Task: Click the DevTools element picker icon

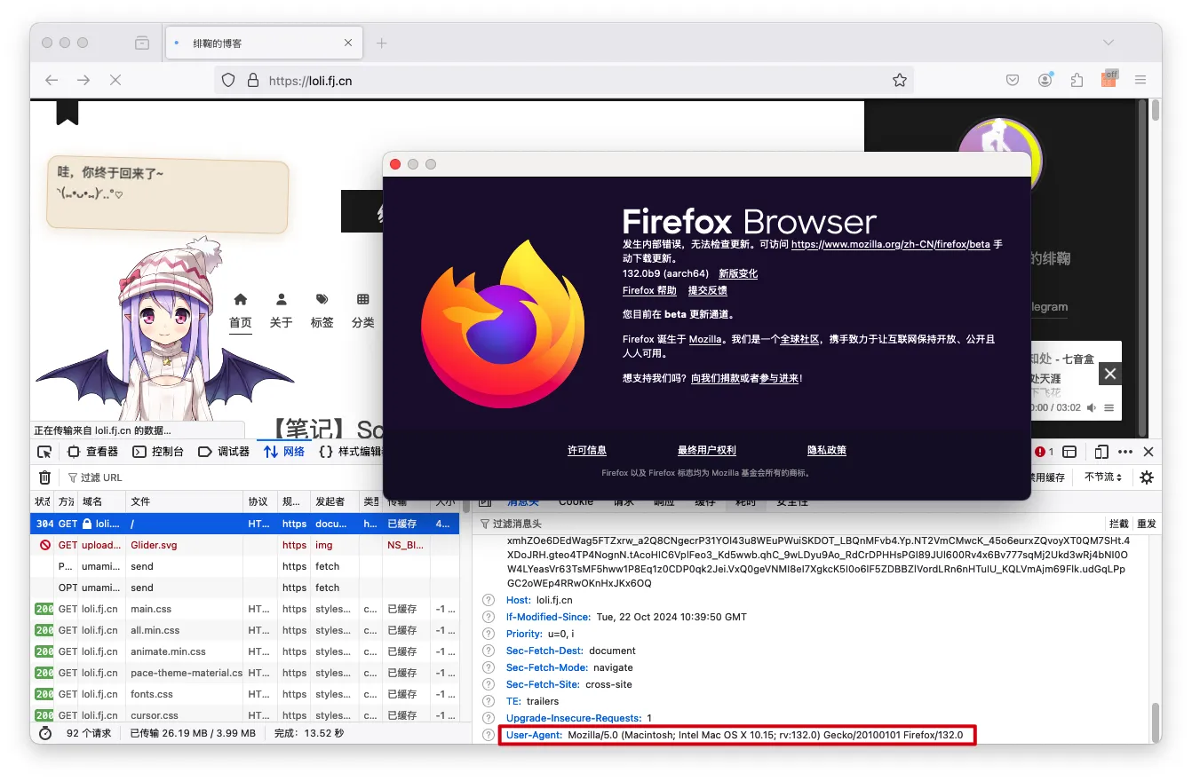Action: 44,452
